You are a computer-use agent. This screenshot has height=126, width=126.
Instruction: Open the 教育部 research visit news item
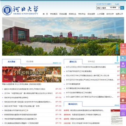21,115
